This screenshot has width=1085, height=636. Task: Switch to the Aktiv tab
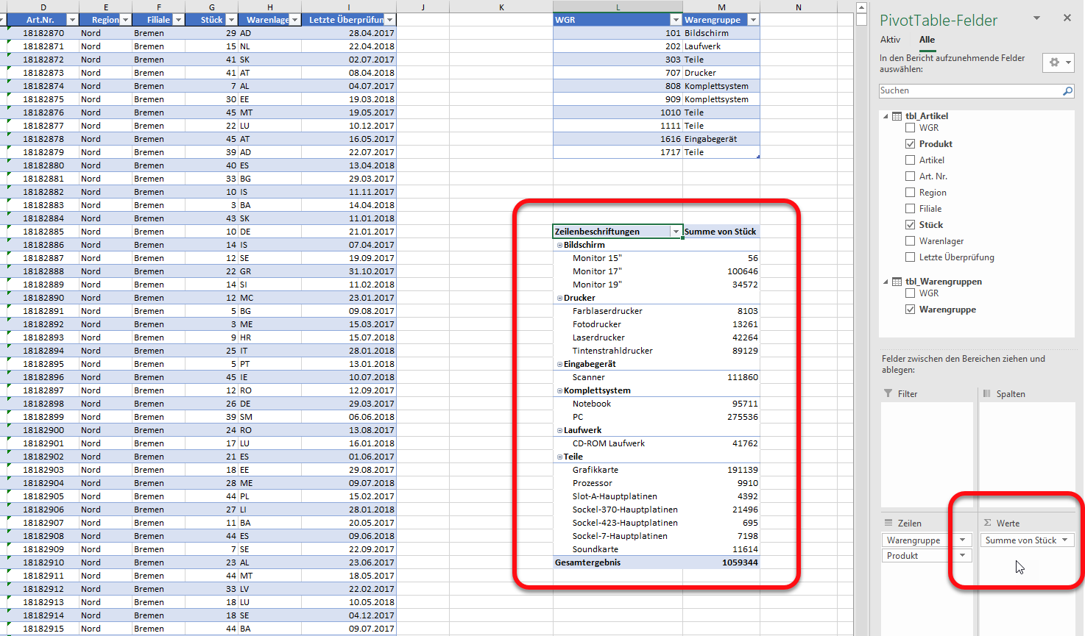(890, 40)
